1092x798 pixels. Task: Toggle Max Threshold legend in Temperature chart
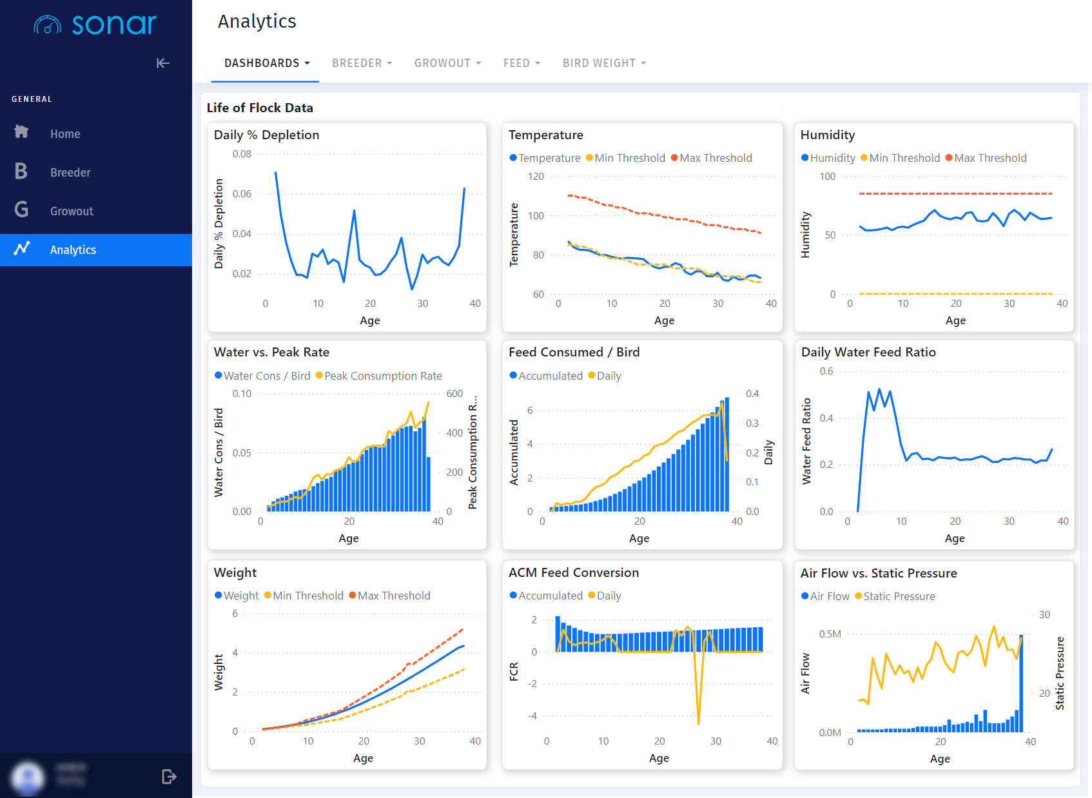pyautogui.click(x=711, y=158)
